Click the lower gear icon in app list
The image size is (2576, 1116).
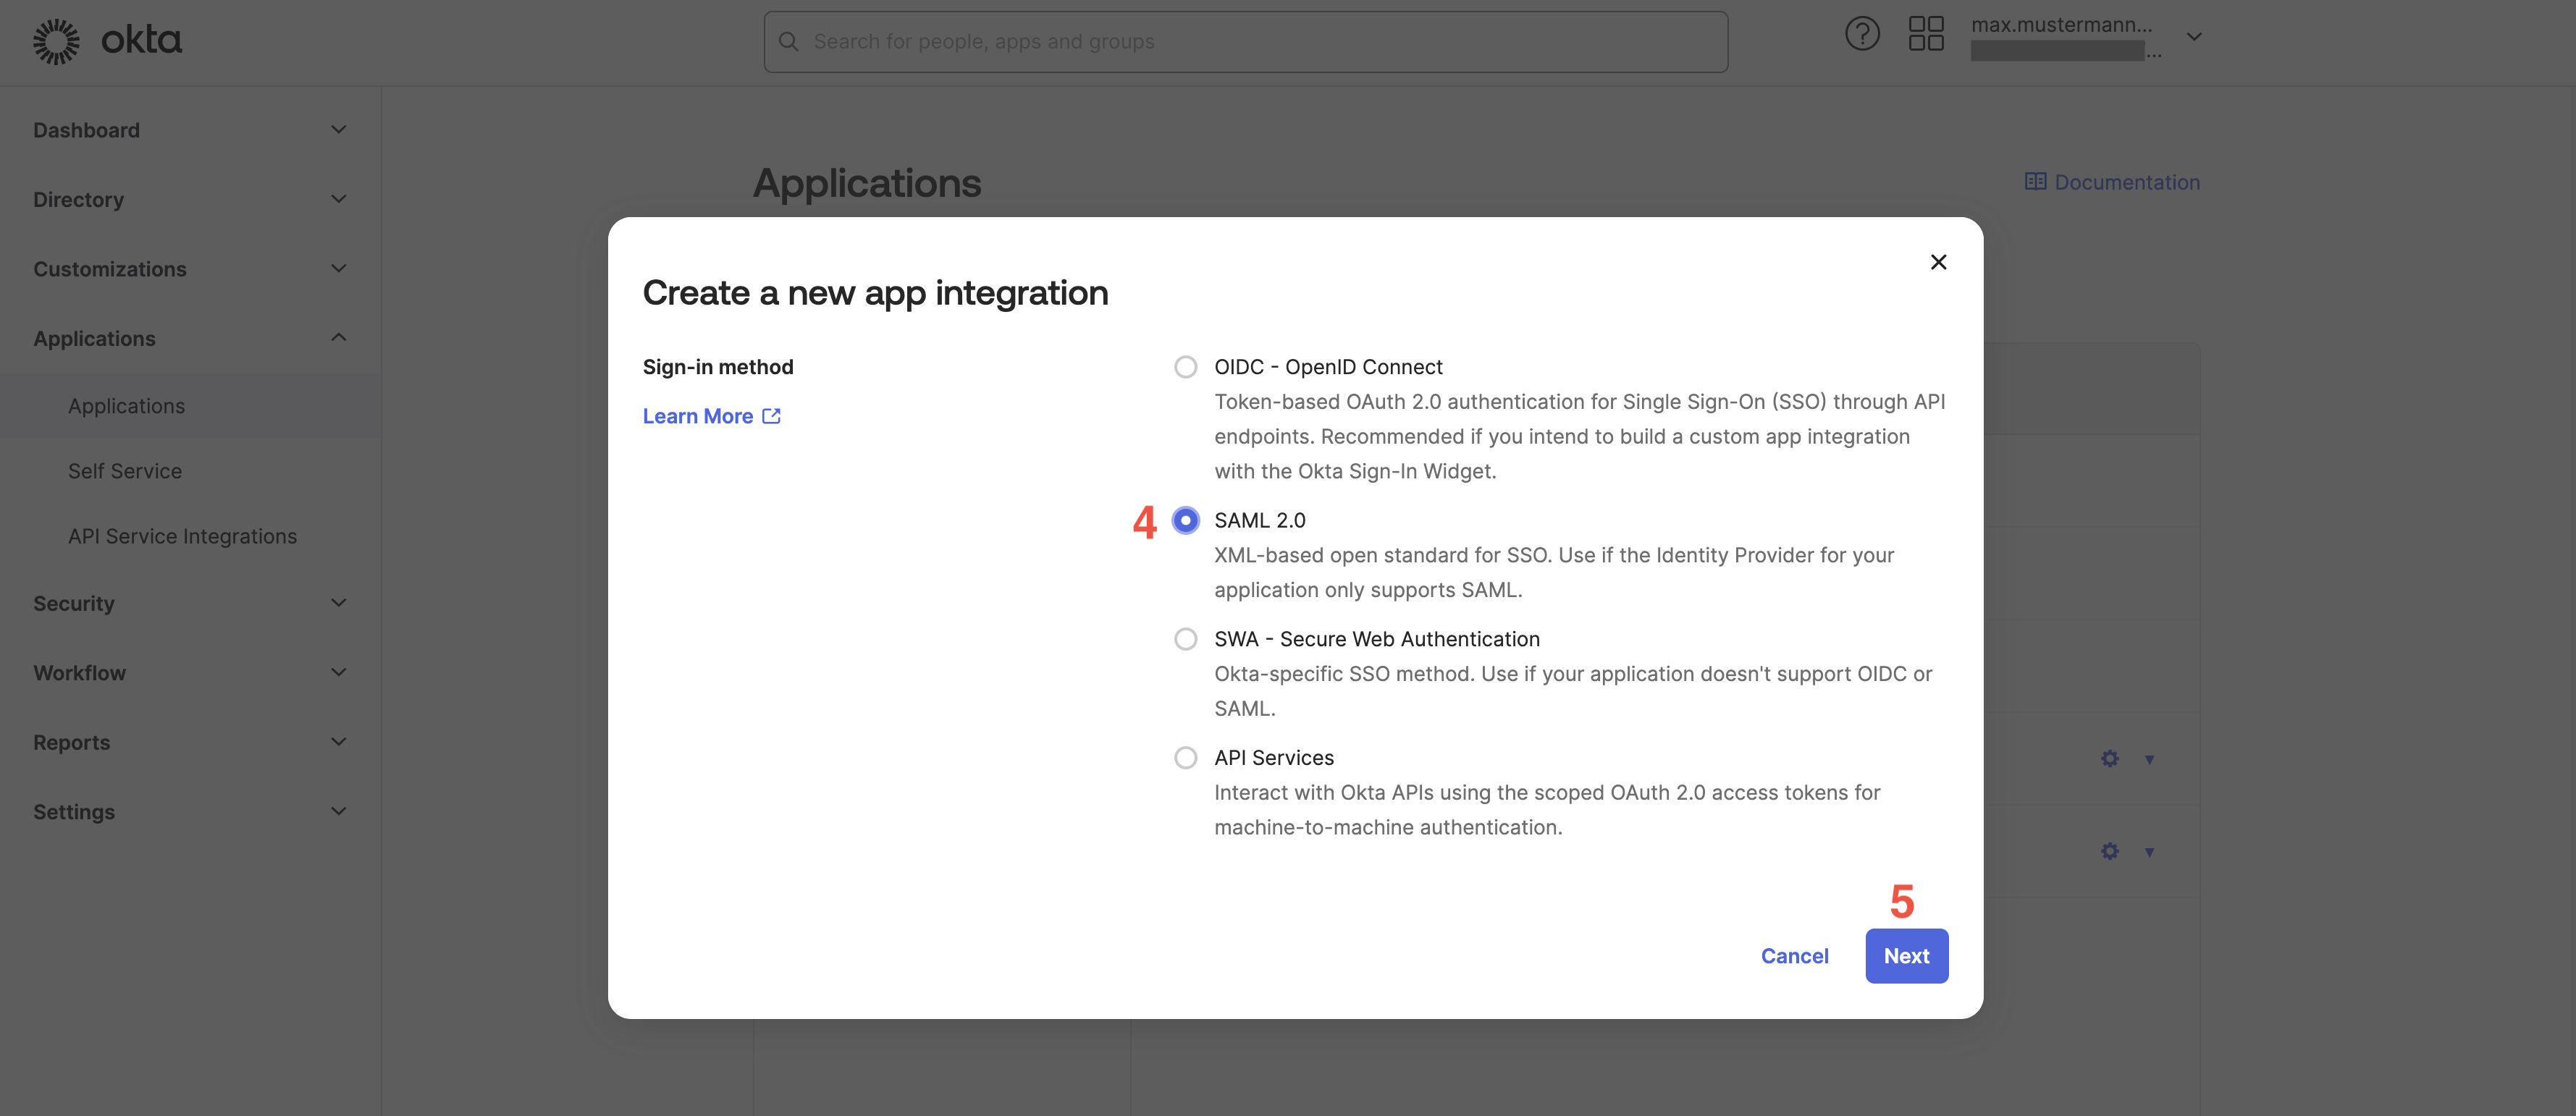click(2109, 851)
